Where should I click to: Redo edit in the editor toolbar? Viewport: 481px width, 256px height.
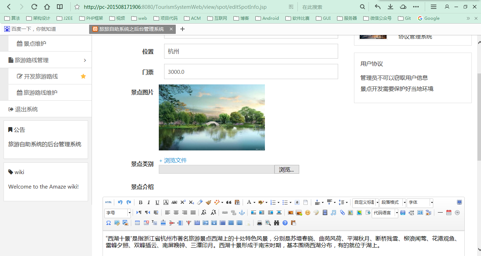(x=129, y=202)
